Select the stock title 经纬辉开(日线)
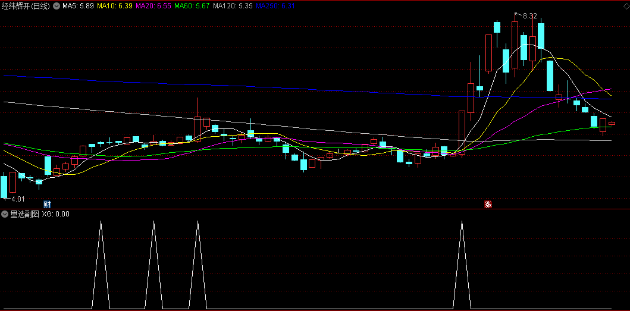 (x=27, y=6)
